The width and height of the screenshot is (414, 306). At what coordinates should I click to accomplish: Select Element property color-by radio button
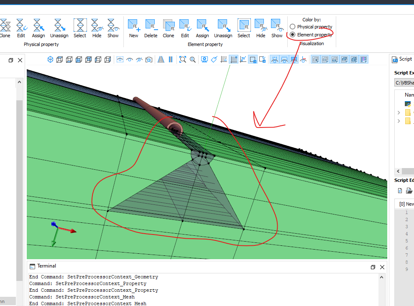(x=292, y=35)
